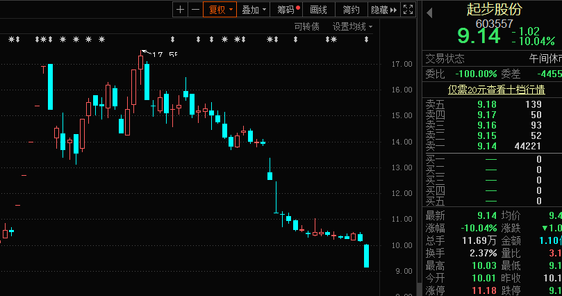Image resolution: width=562 pixels, height=296 pixels.
Task: Click 今开 value 10.01
Action: [484, 278]
